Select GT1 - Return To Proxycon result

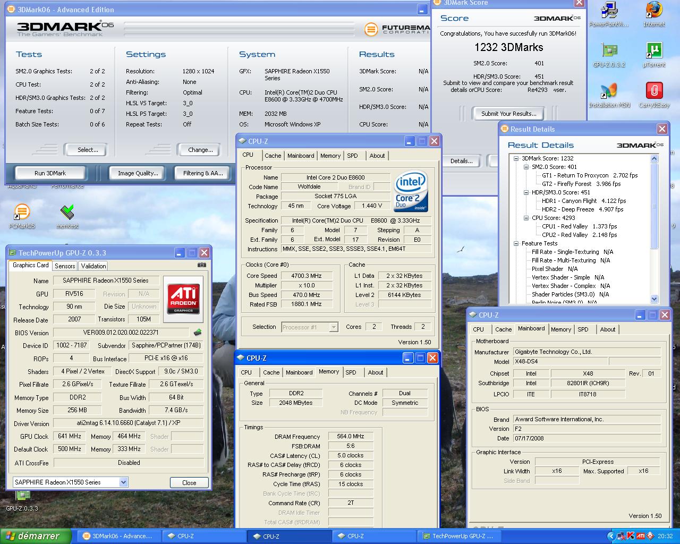click(x=590, y=175)
